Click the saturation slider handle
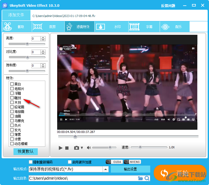Screen dimensions: 209x185 (x=27, y=71)
